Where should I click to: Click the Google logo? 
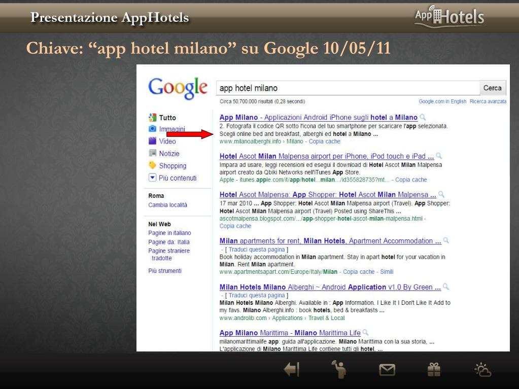click(178, 88)
